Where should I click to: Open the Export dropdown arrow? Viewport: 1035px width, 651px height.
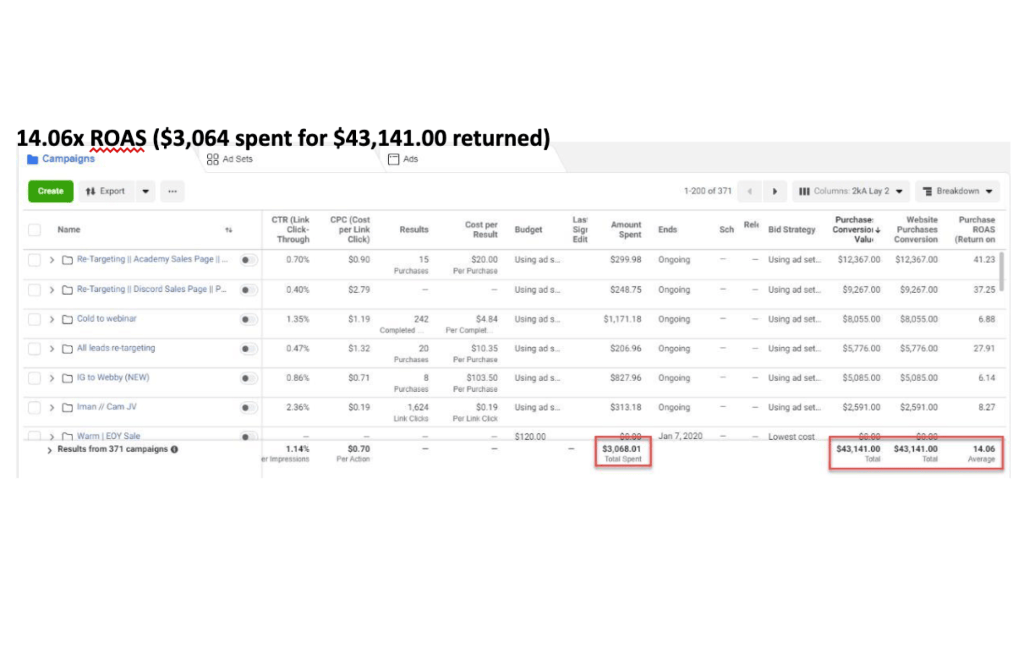(x=146, y=192)
